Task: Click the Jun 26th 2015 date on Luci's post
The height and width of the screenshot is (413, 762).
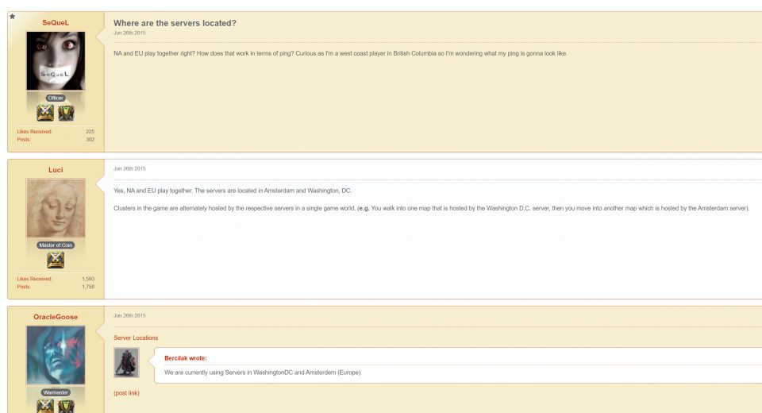Action: 129,168
